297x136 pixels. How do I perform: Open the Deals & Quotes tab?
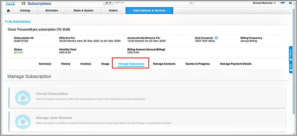(x=83, y=11)
